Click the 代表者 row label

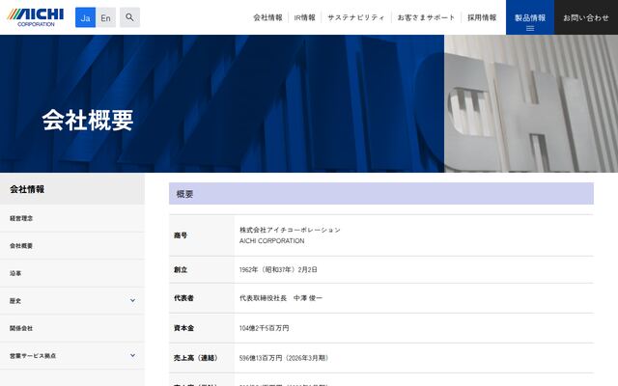(183, 298)
